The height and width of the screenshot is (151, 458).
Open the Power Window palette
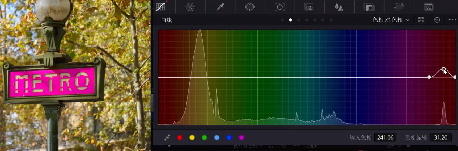tap(250, 7)
